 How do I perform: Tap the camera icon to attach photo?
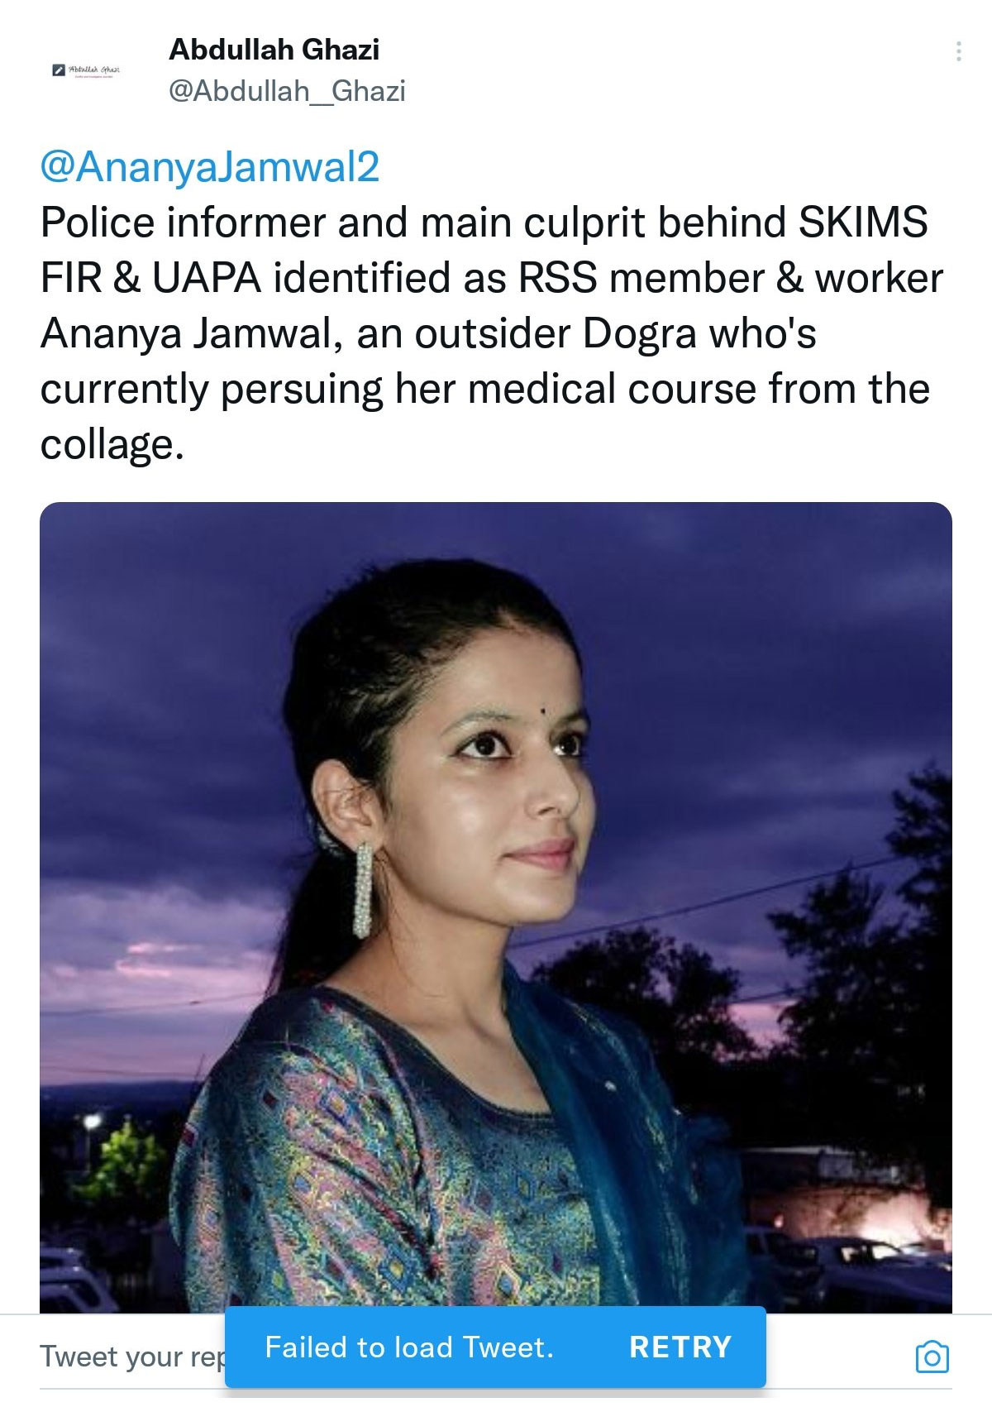click(x=932, y=1357)
